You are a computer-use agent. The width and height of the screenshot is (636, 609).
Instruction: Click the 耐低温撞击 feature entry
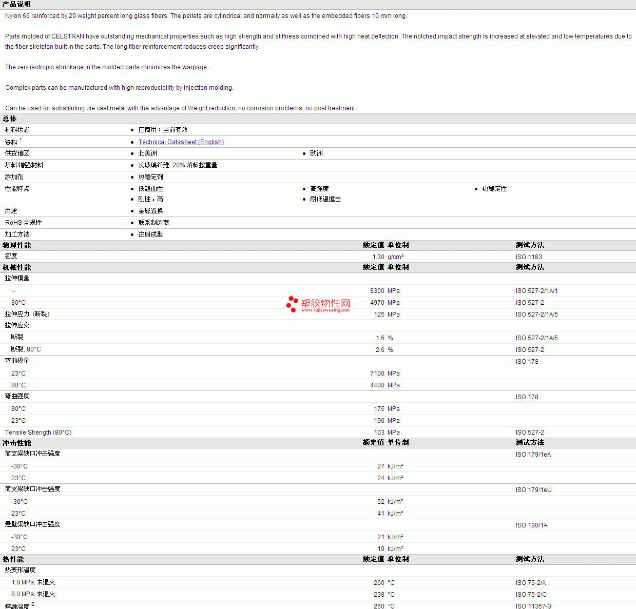[x=325, y=199]
